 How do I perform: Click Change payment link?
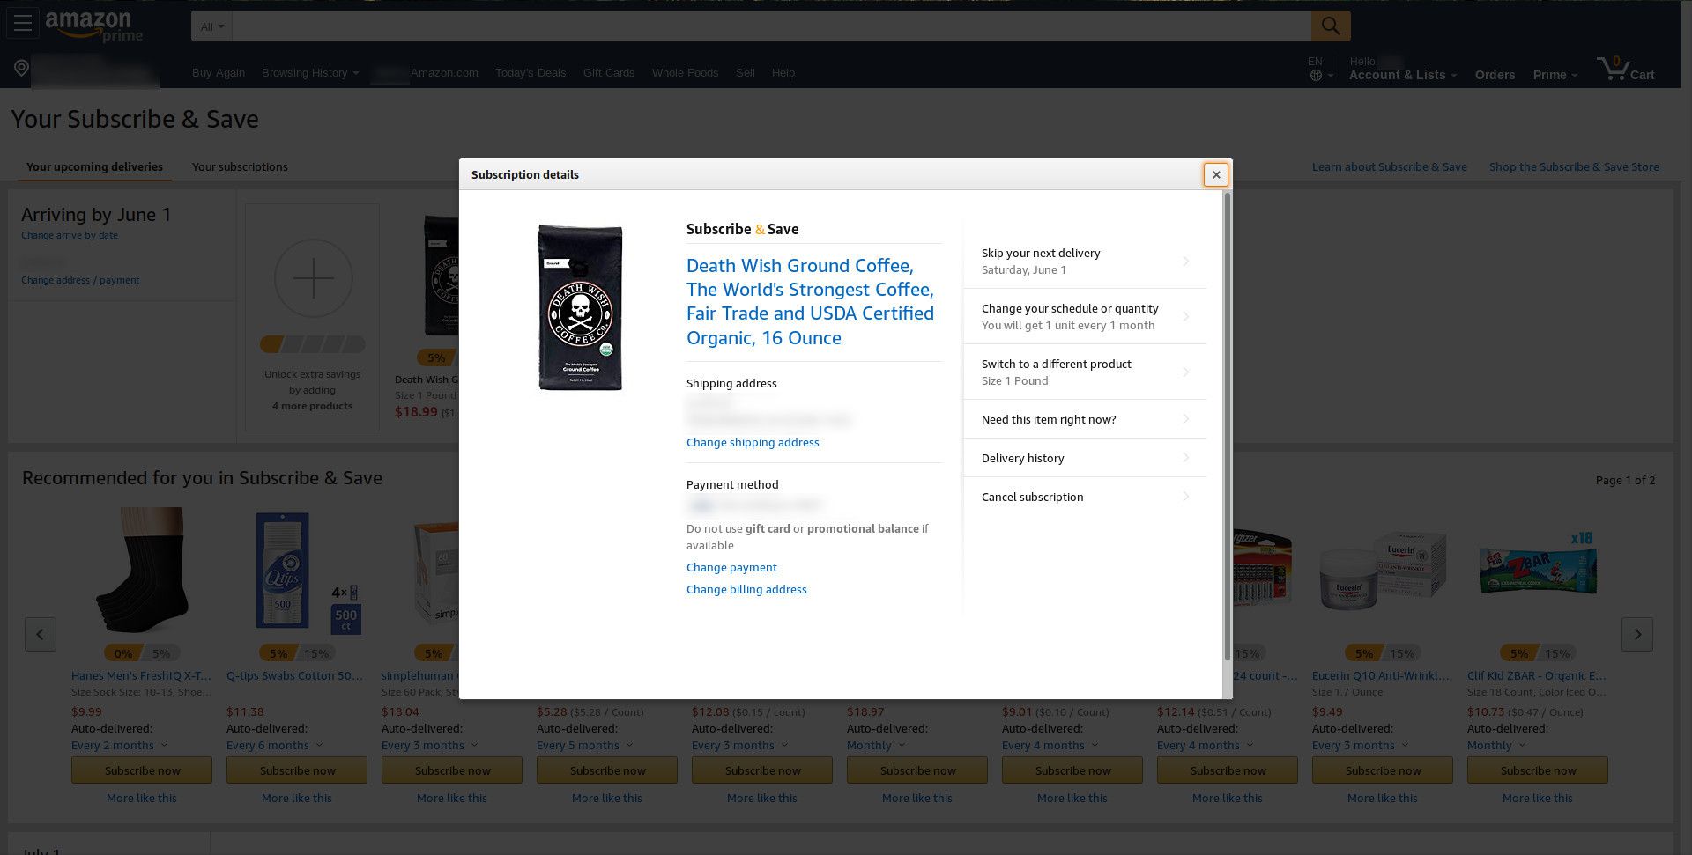731,567
